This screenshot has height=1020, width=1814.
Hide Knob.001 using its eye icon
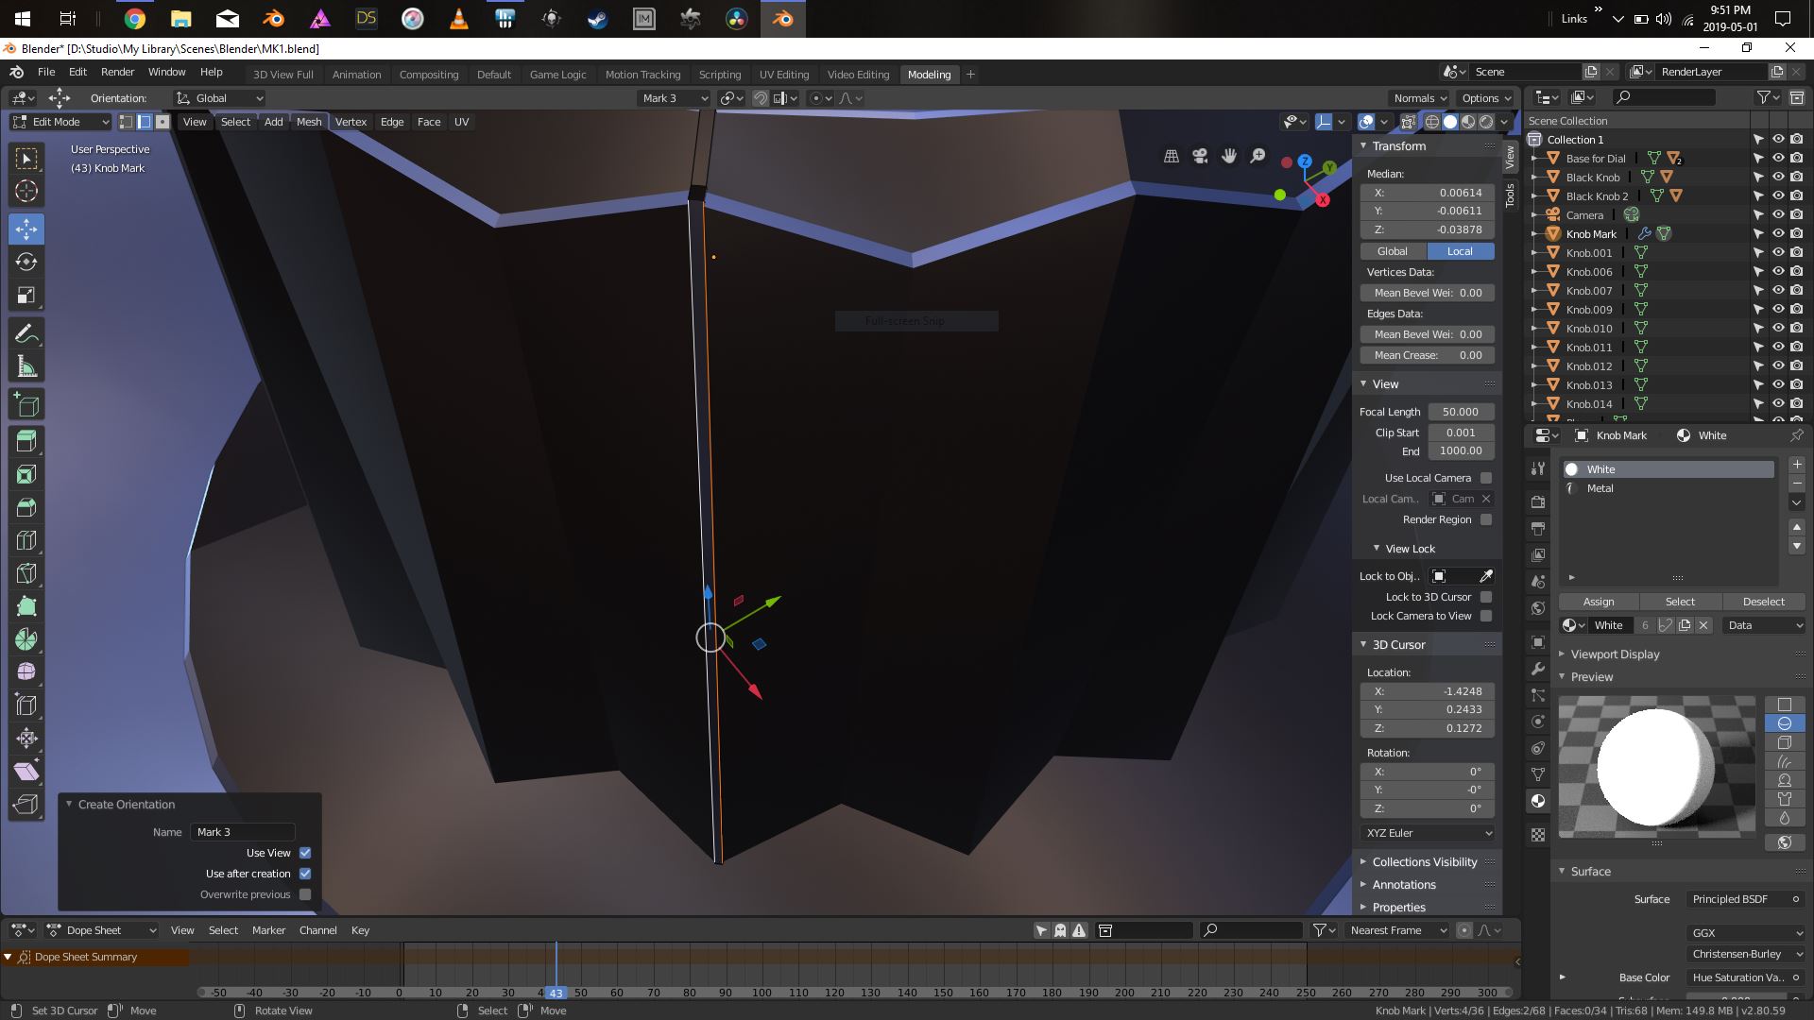coord(1778,252)
